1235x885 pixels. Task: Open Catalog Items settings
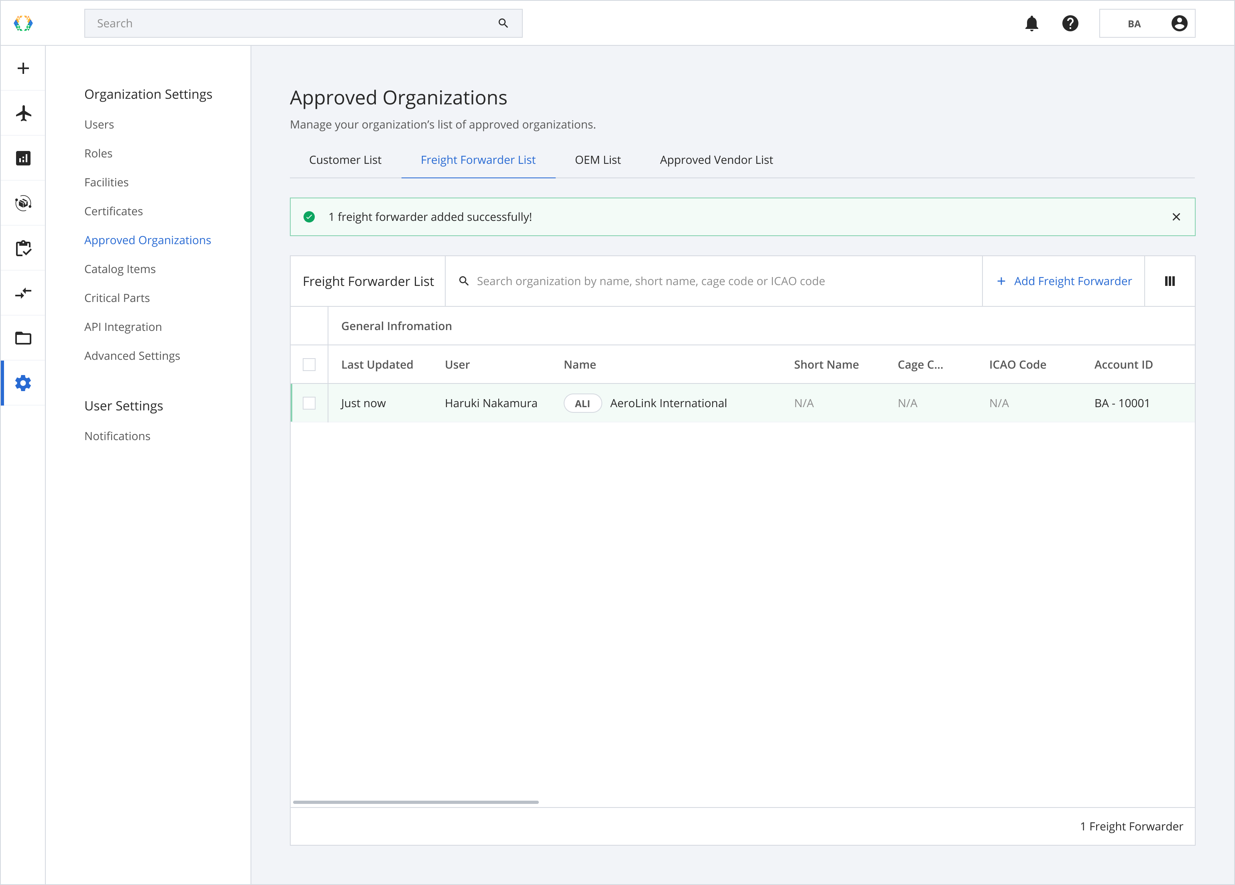point(120,269)
